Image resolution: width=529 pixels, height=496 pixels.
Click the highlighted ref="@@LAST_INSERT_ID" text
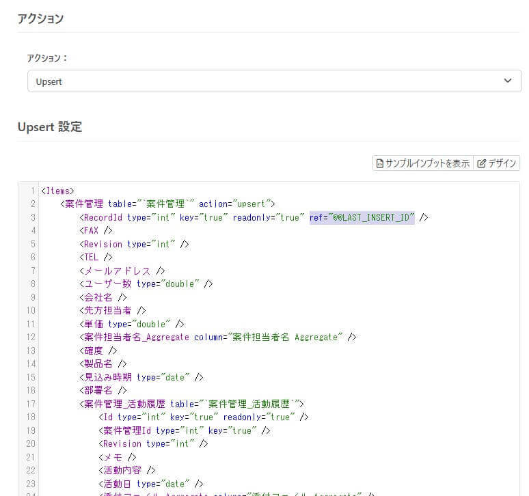362,217
